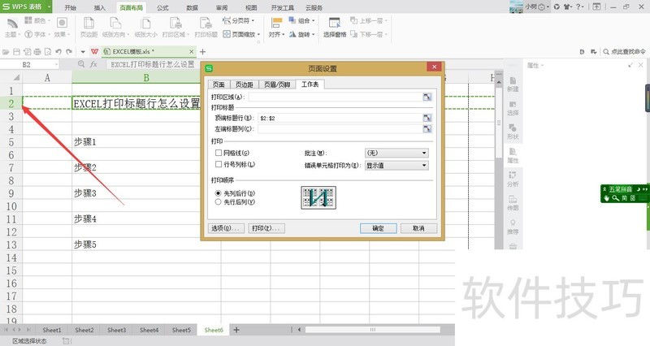Open the 公式 ribbon tab
The height and width of the screenshot is (346, 650).
point(162,6)
